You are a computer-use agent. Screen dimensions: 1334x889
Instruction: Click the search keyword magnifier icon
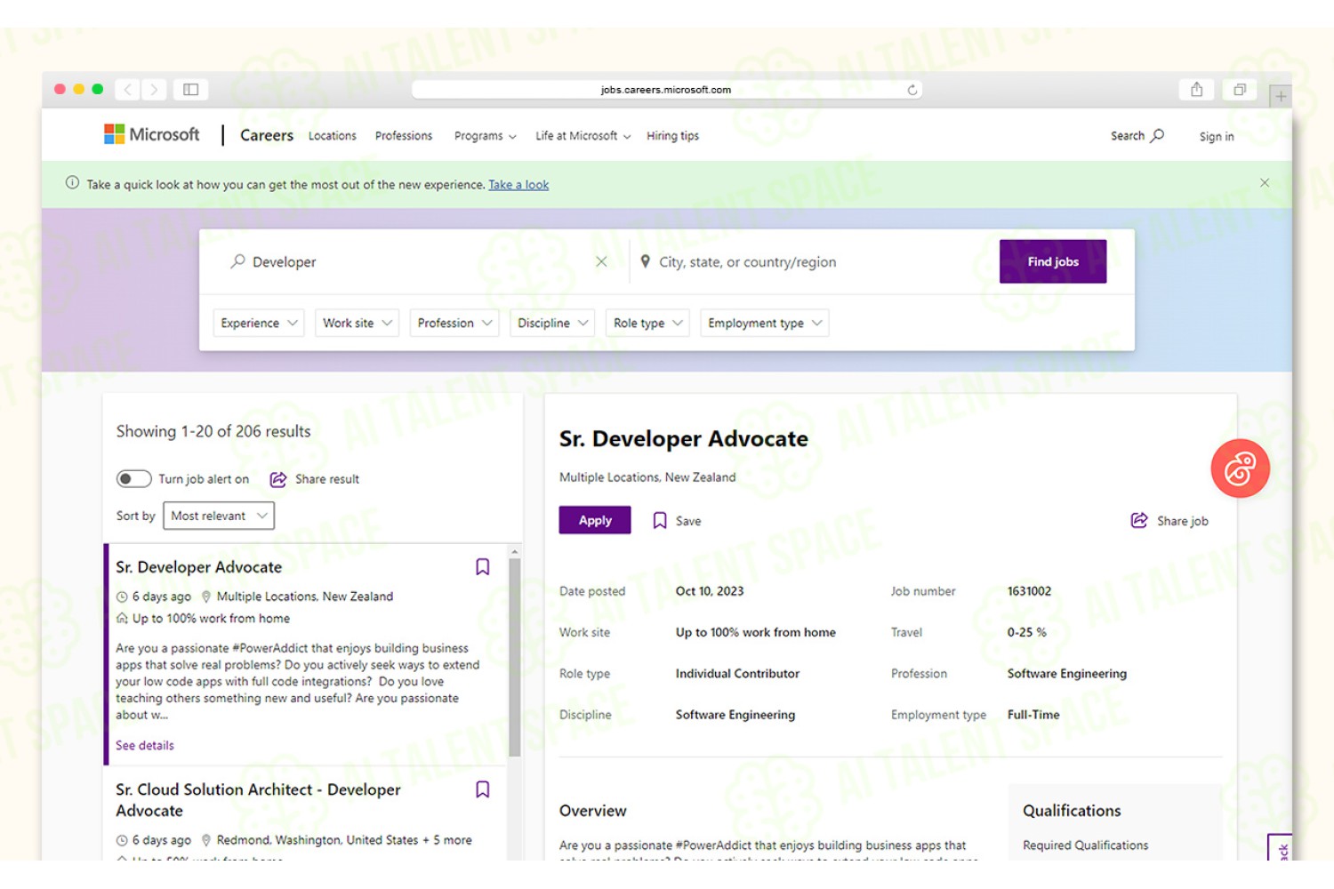237,261
